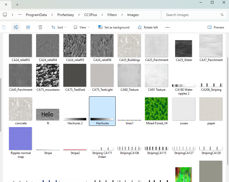Click the This PC monitor icon

pyautogui.click(x=5, y=15)
